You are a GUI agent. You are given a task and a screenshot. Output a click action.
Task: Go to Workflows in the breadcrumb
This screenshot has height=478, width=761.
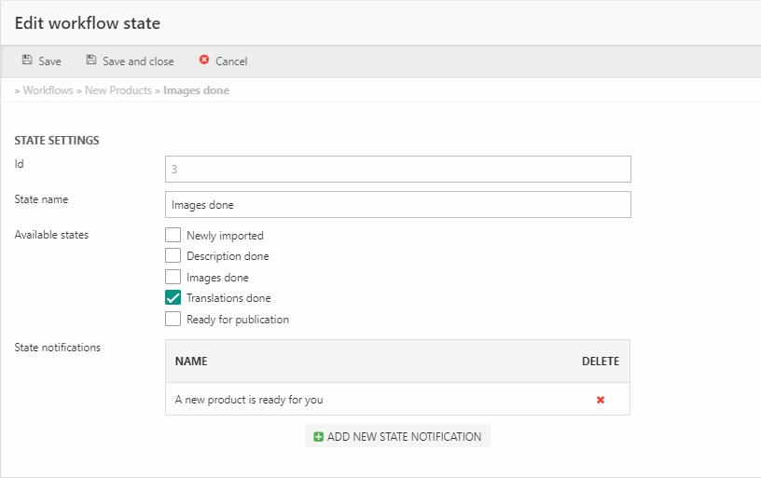[x=48, y=90]
